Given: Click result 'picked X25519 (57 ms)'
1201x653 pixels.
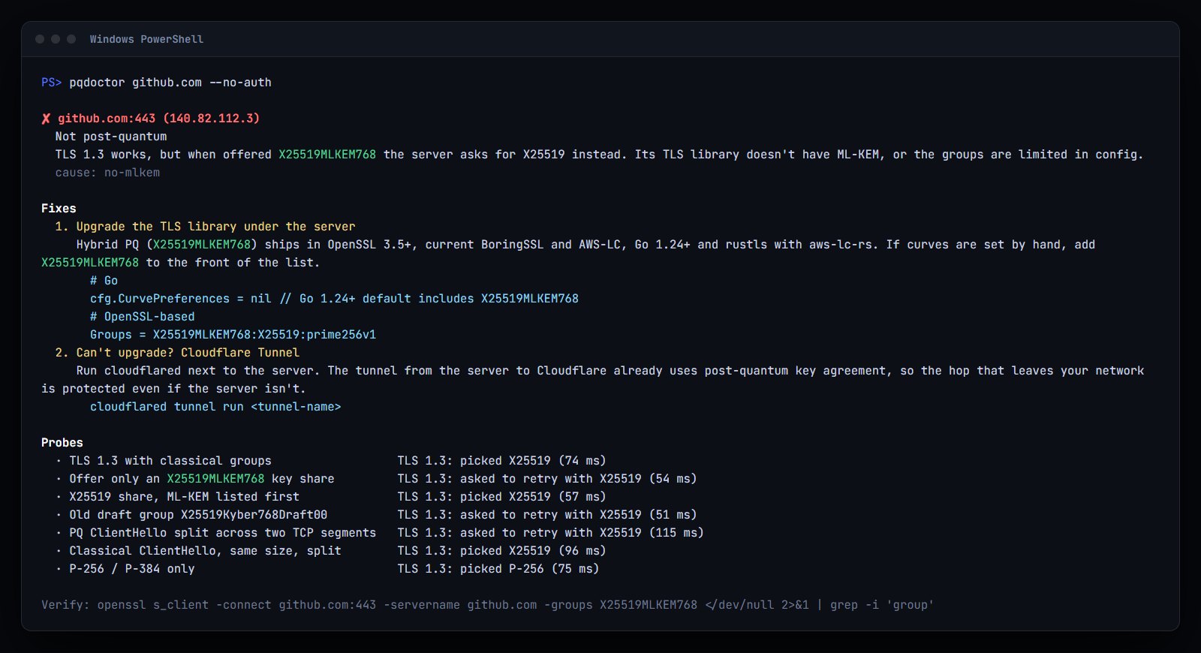Looking at the screenshot, I should (x=533, y=497).
